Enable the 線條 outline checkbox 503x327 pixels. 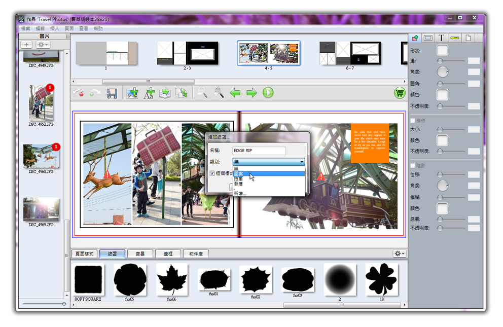click(412, 121)
